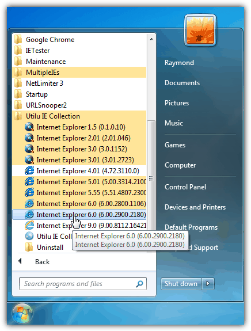Viewport: 251px width, 331px height.
Task: Click the search magnifier icon
Action: [139, 284]
